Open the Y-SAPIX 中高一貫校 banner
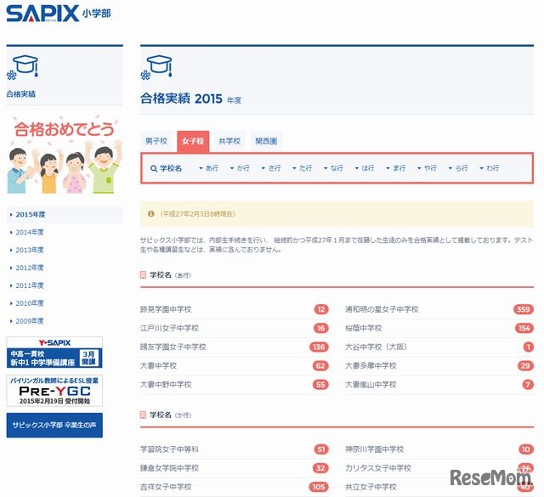Viewport: 544px width, 497px height. [x=54, y=353]
